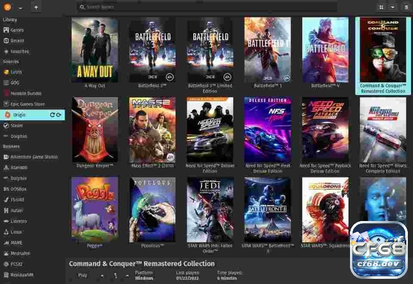
Task: Click the Wine glass icon in the game bar
Action: pyautogui.click(x=115, y=276)
